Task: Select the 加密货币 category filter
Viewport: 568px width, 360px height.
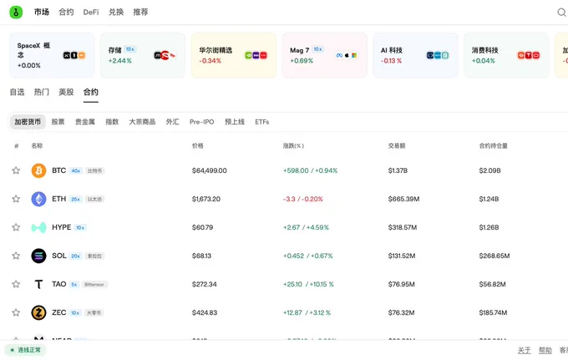Action: click(28, 122)
